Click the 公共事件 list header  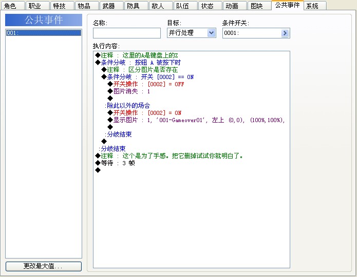click(44, 20)
